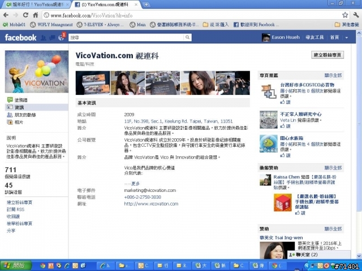Open the first product box photo thumbnail

pos(93,83)
